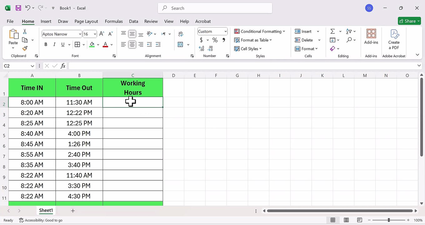Click Increase Decimal icon
The height and width of the screenshot is (225, 425).
(x=202, y=48)
